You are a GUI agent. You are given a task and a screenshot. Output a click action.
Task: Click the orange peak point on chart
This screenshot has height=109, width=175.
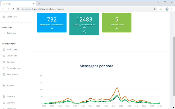point(117,88)
